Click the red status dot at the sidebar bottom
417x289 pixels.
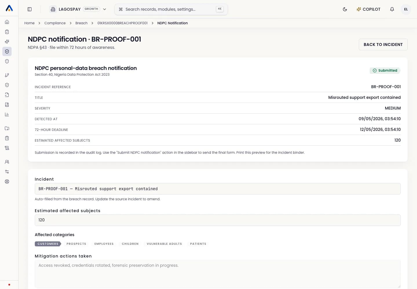pos(9,285)
